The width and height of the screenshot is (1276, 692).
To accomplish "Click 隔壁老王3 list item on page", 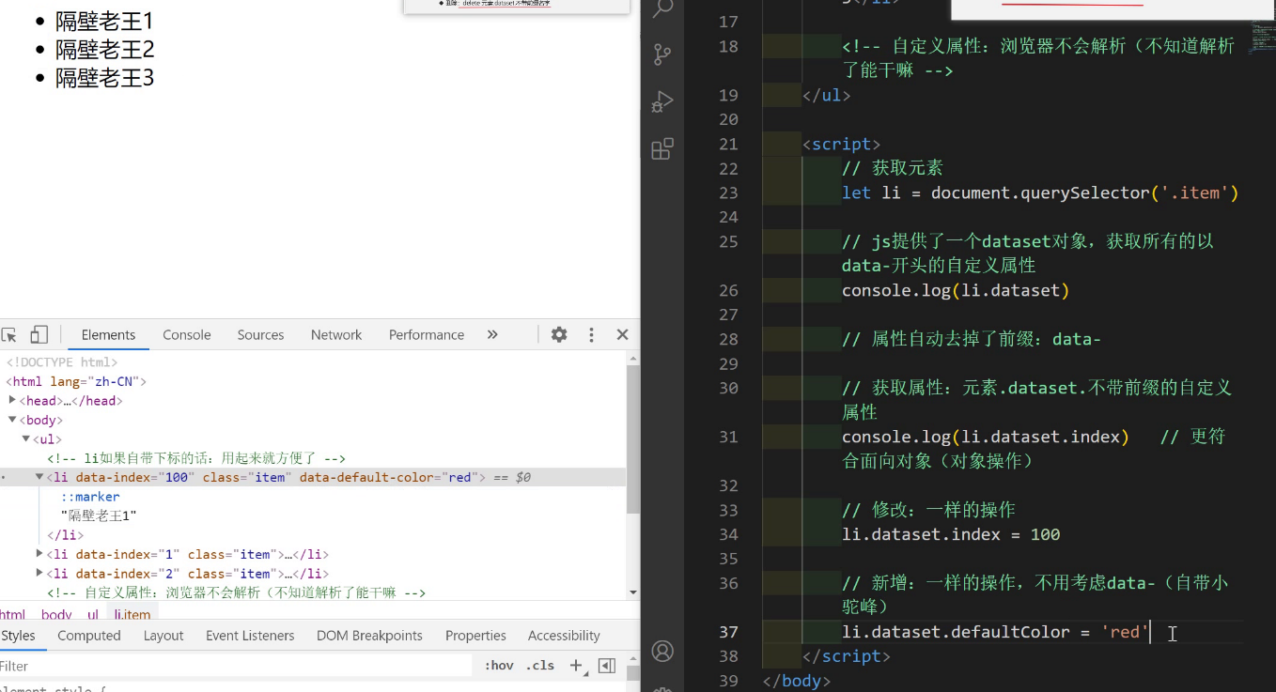I will [104, 78].
